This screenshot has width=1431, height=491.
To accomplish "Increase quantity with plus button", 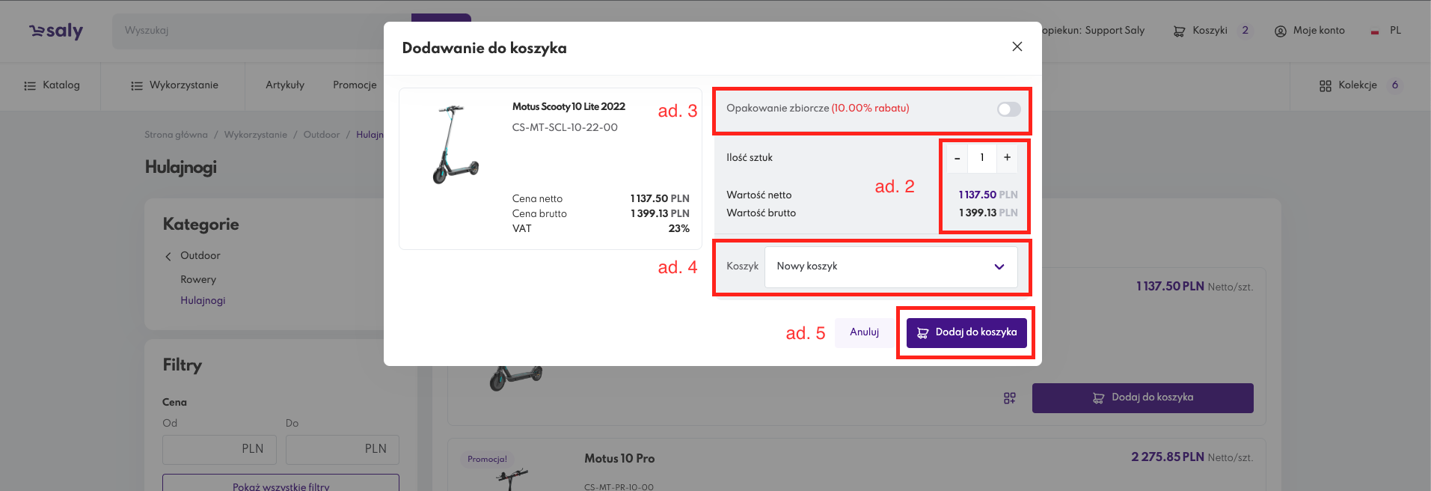I will tap(1007, 157).
